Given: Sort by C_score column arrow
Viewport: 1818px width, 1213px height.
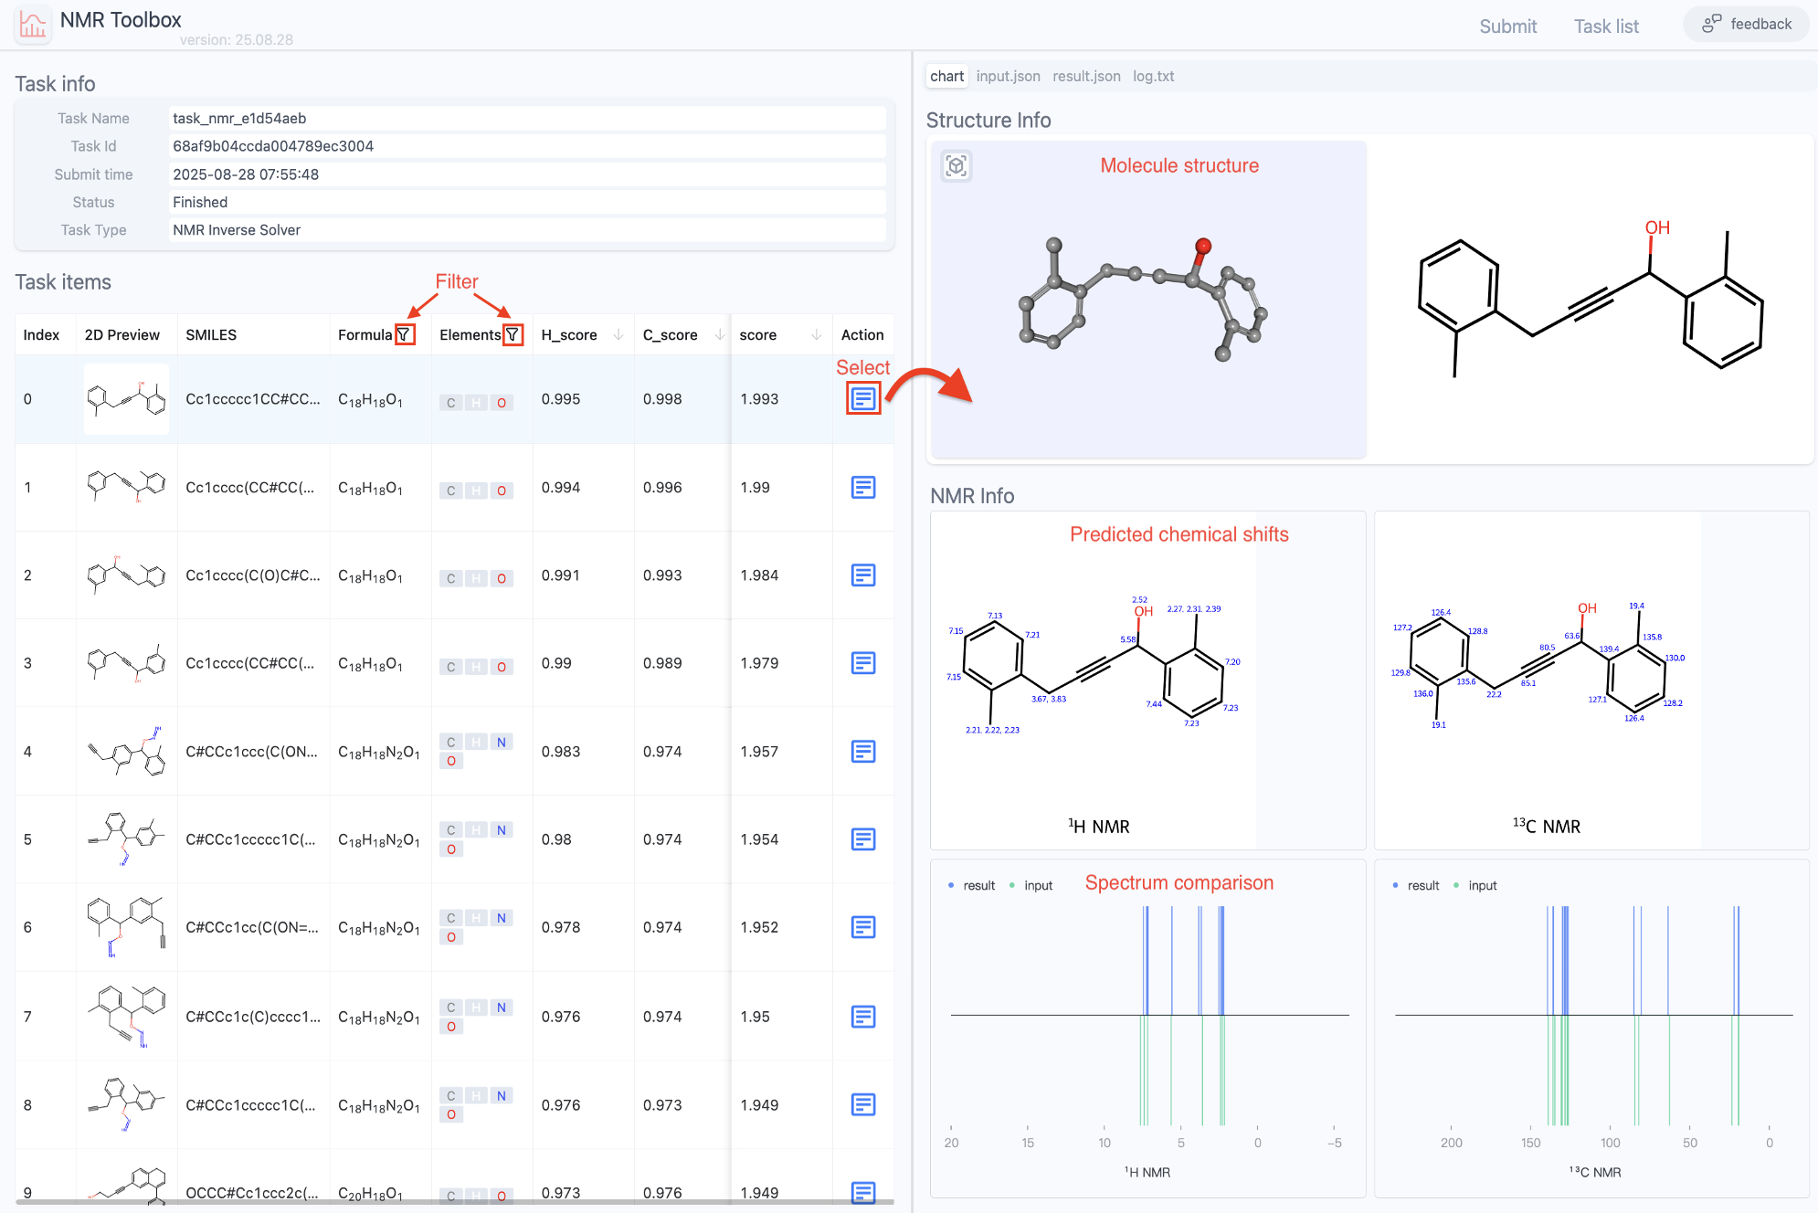Looking at the screenshot, I should pos(720,335).
